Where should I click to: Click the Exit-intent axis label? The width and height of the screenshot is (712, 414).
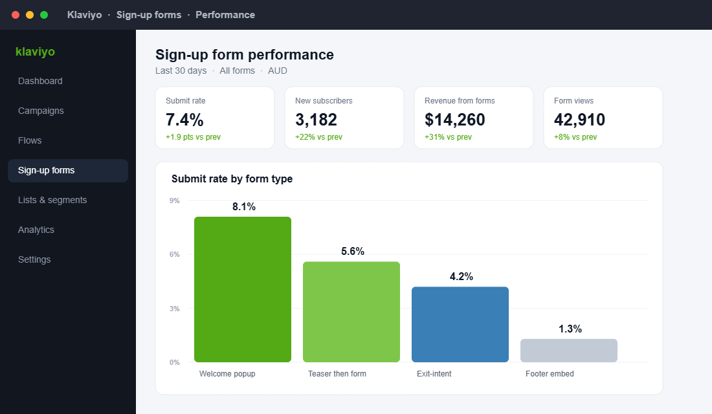coord(434,374)
